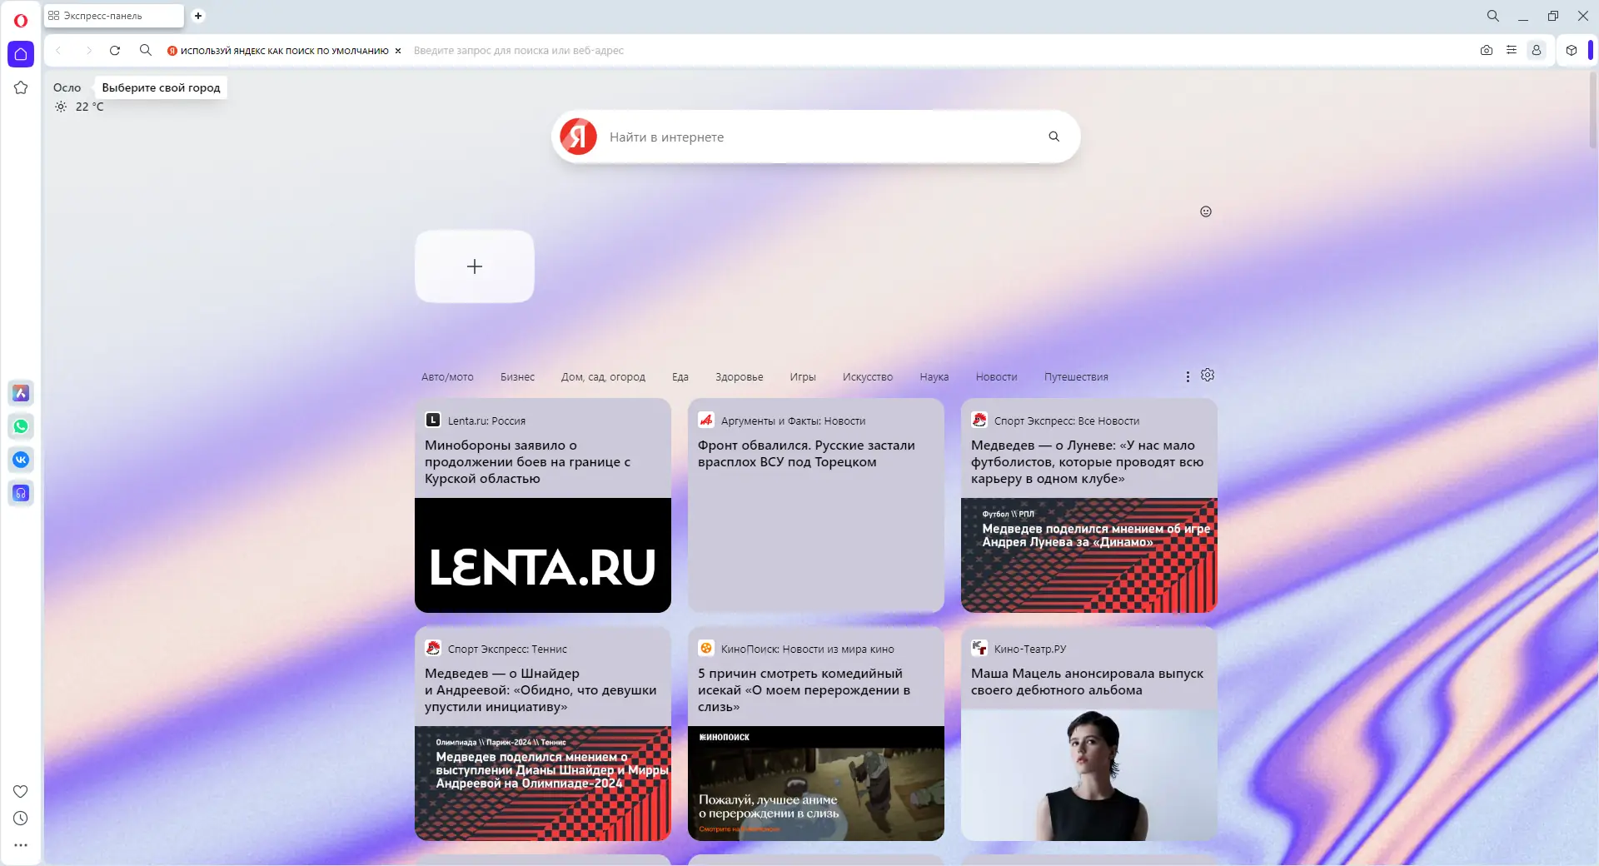Click the КиноПоиск anime thumbnail image
The height and width of the screenshot is (866, 1599).
[816, 784]
